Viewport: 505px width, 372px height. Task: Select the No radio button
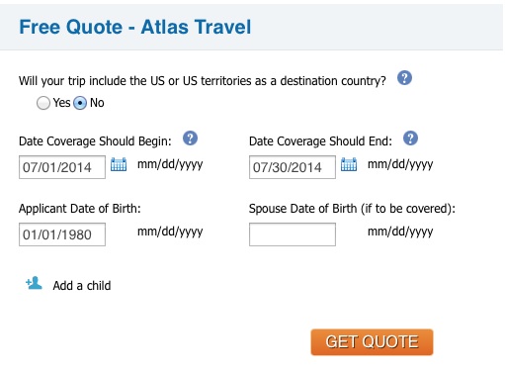(80, 103)
